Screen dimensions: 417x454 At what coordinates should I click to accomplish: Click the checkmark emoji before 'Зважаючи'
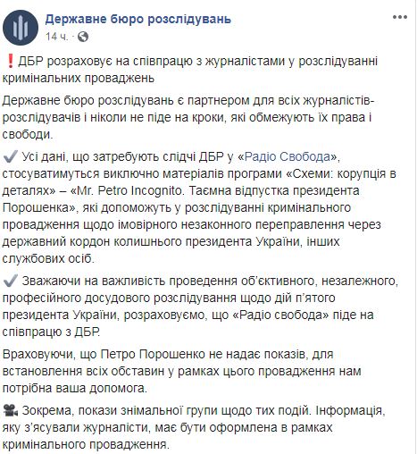10,281
